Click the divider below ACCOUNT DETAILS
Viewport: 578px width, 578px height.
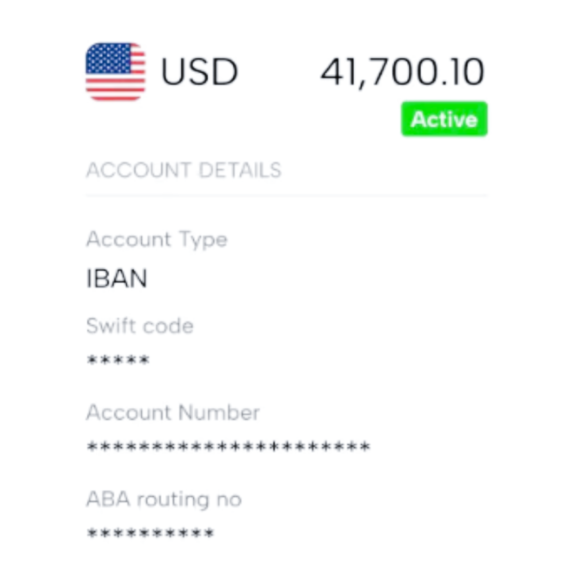click(286, 196)
